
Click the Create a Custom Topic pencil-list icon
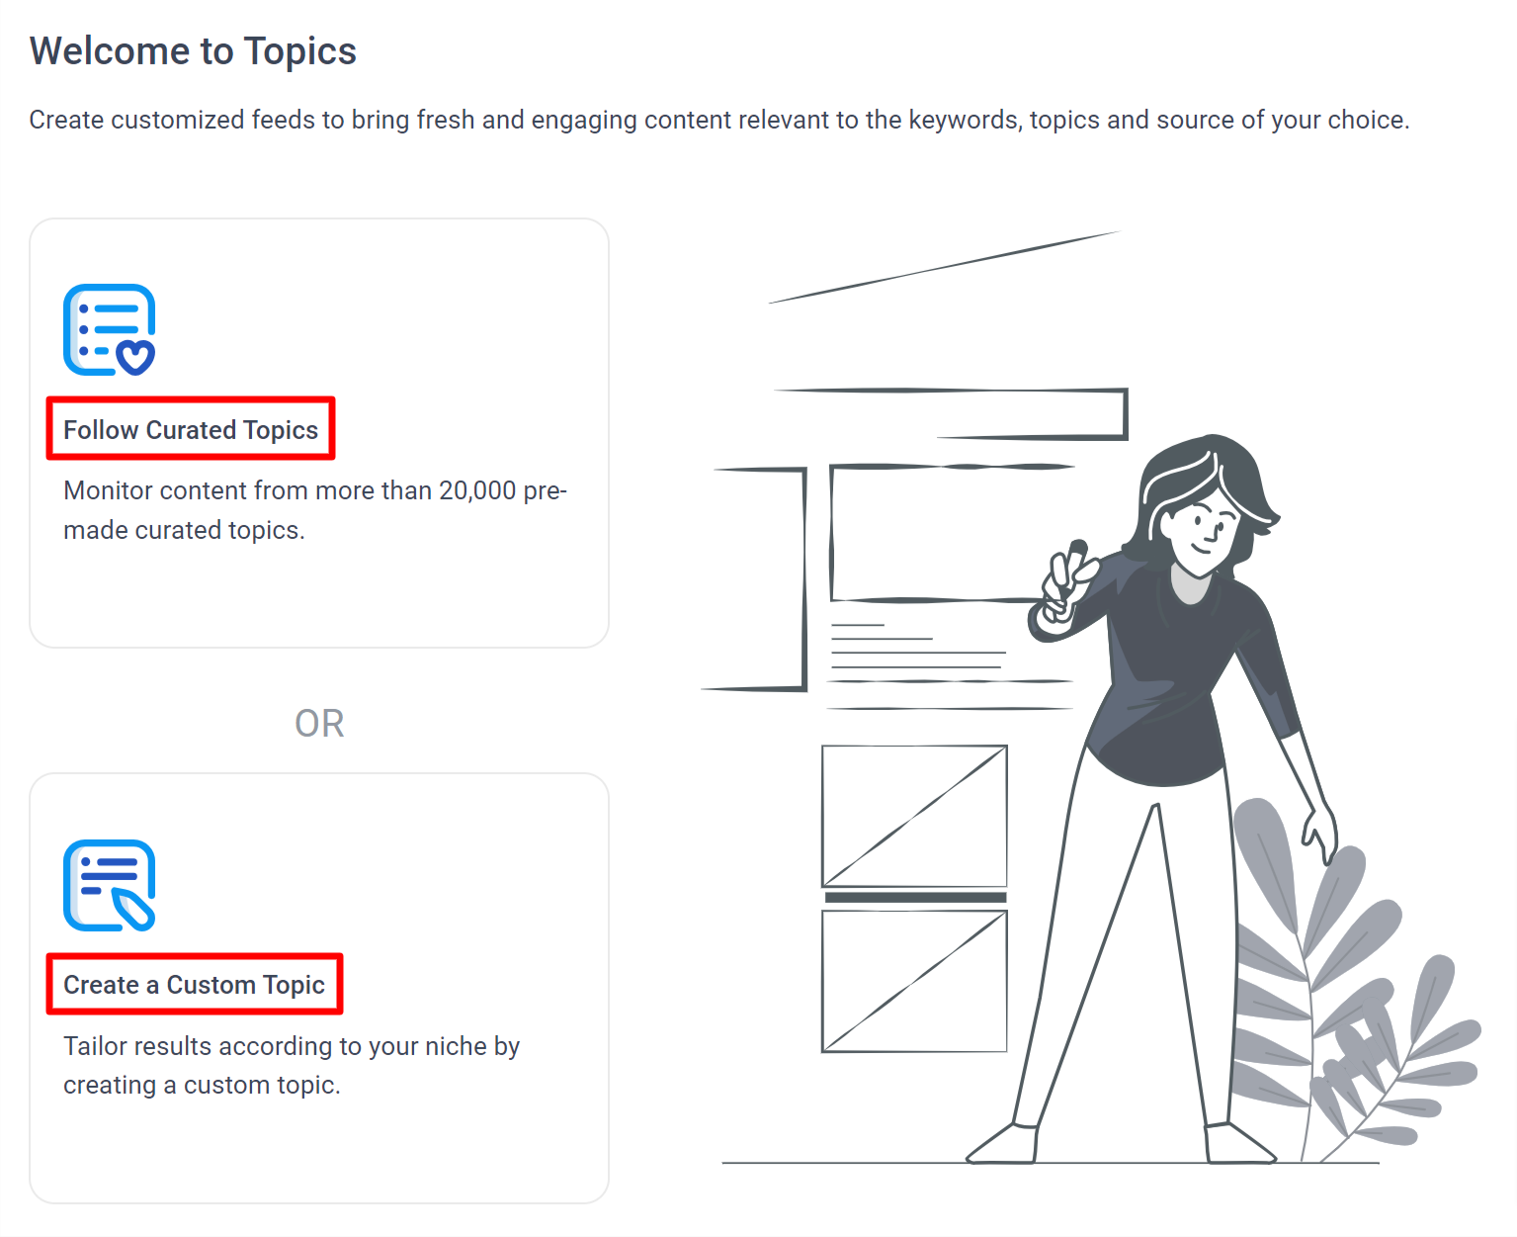tap(110, 885)
